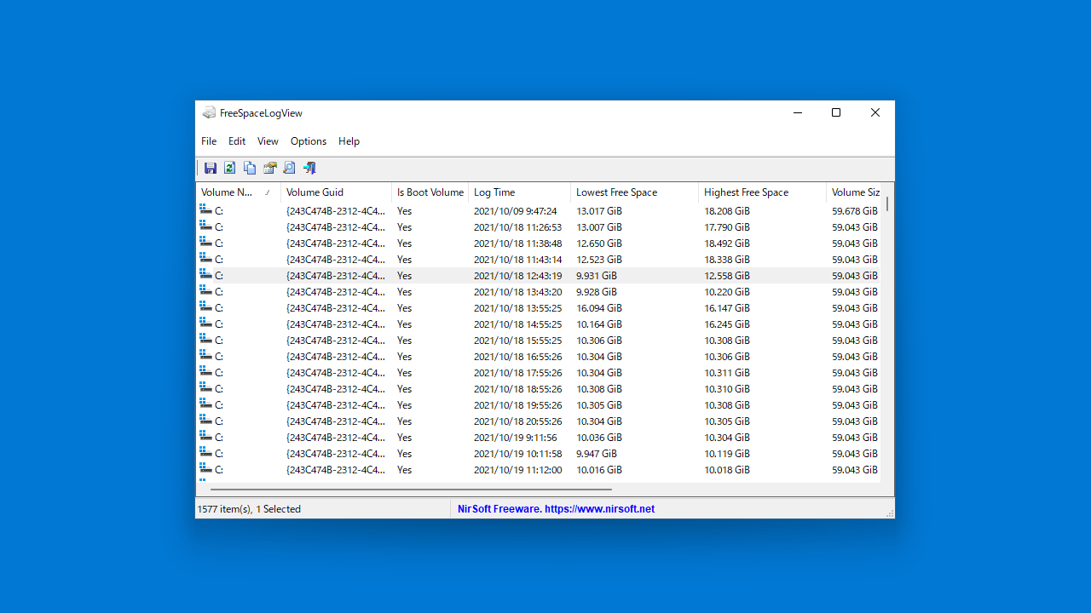This screenshot has height=613, width=1091.
Task: Click the Find magnifier toolbar icon
Action: 289,169
